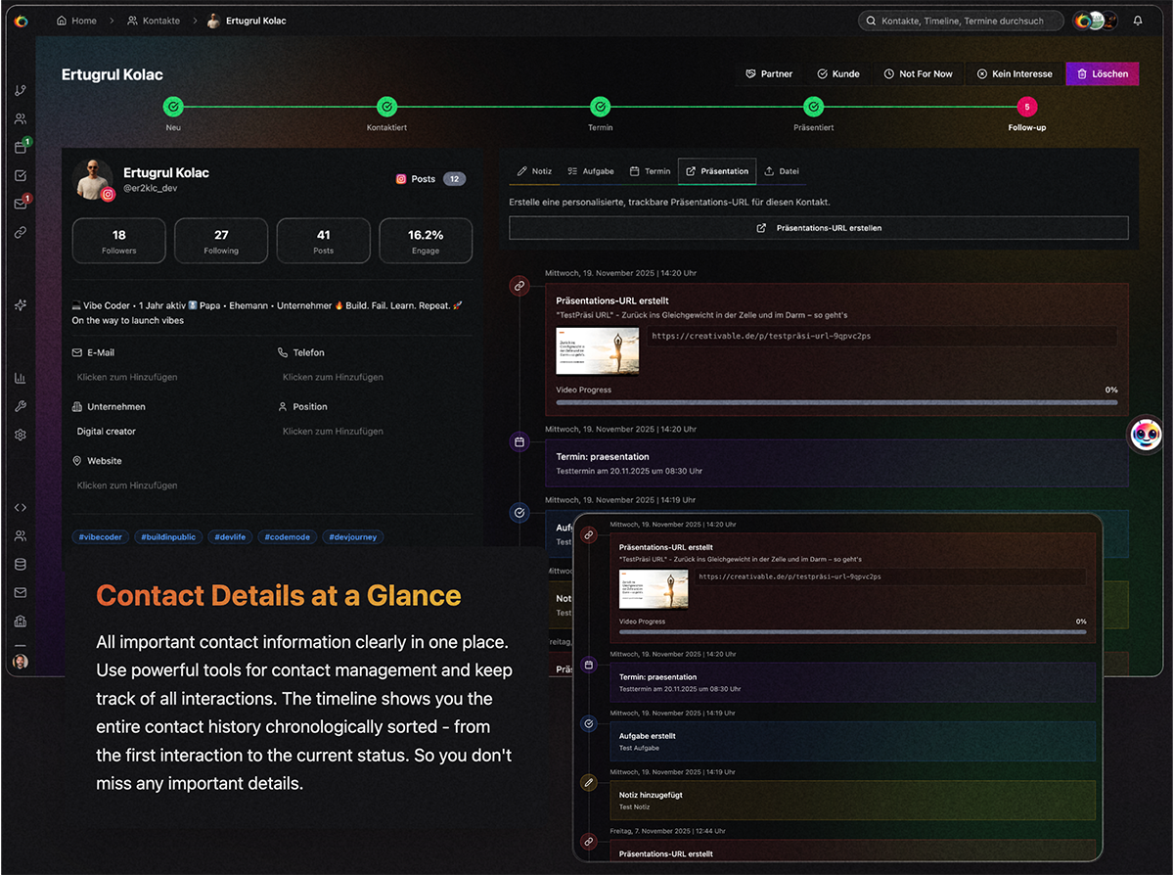
Task: Click the code brackets icon in the sidebar
Action: [x=20, y=507]
